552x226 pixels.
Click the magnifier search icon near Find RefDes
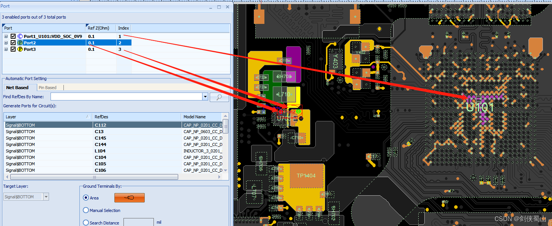[x=219, y=97]
